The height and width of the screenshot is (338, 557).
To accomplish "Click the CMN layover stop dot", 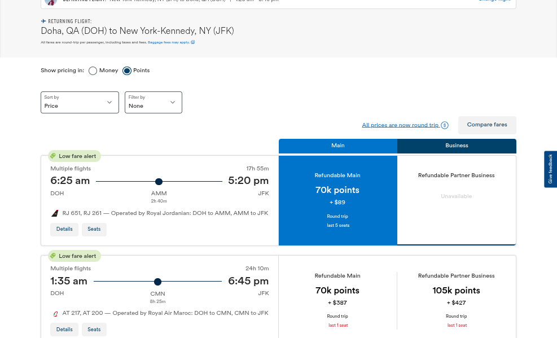I will (157, 282).
